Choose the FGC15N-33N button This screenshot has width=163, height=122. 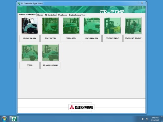pos(50,38)
